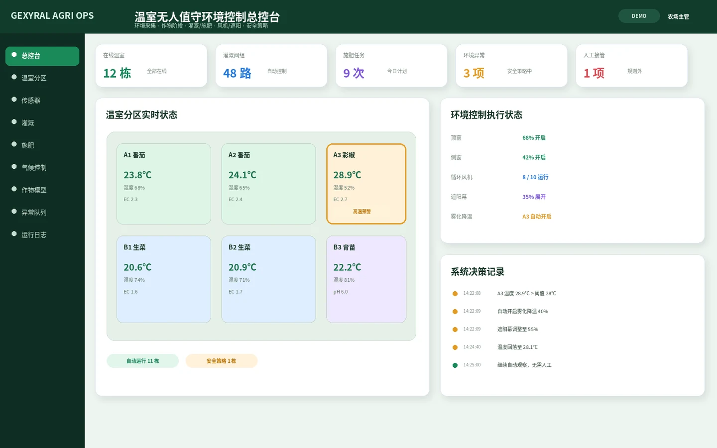Image resolution: width=717 pixels, height=448 pixels.
Task: Select the B2 生菜 zone tile
Action: pyautogui.click(x=268, y=279)
